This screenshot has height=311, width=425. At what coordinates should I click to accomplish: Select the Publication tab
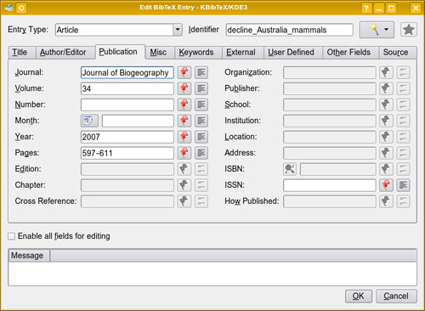click(121, 52)
